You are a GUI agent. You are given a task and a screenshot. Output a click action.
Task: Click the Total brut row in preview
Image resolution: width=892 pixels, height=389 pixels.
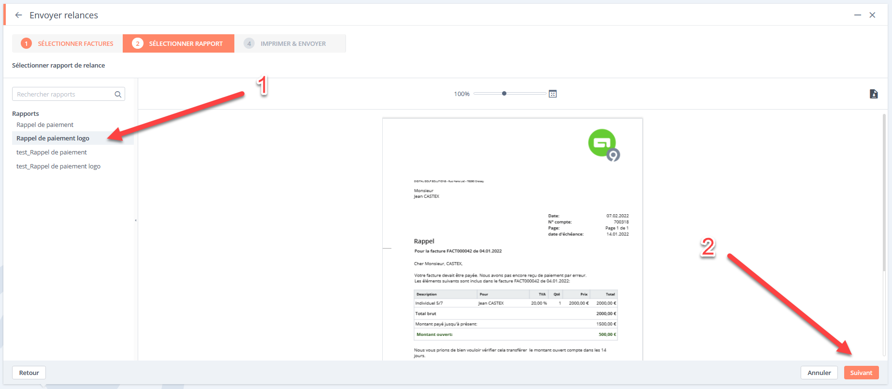click(516, 313)
